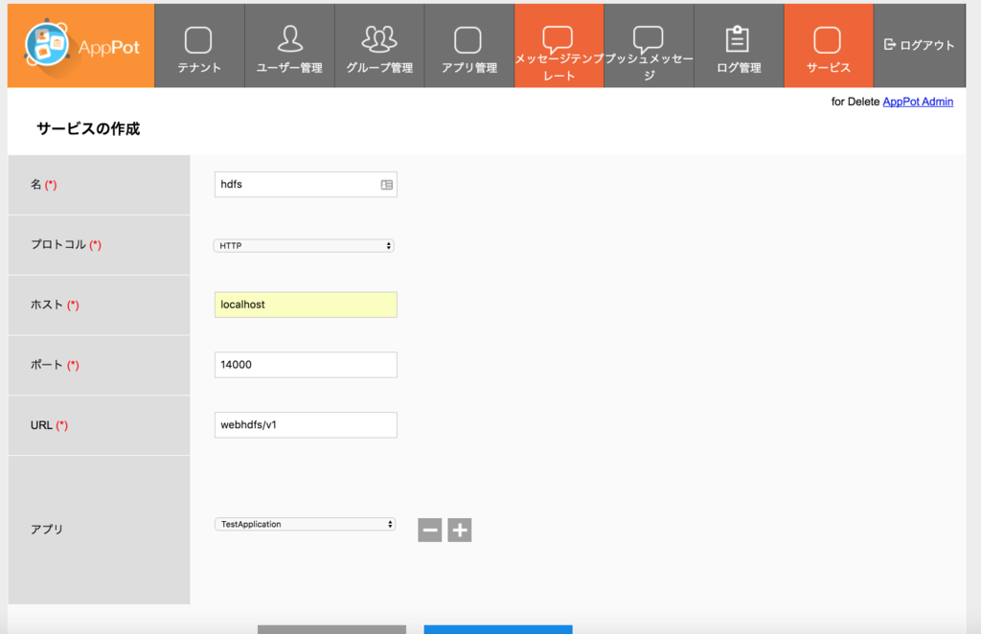
Task: Click the AppPot logo
Action: click(80, 46)
